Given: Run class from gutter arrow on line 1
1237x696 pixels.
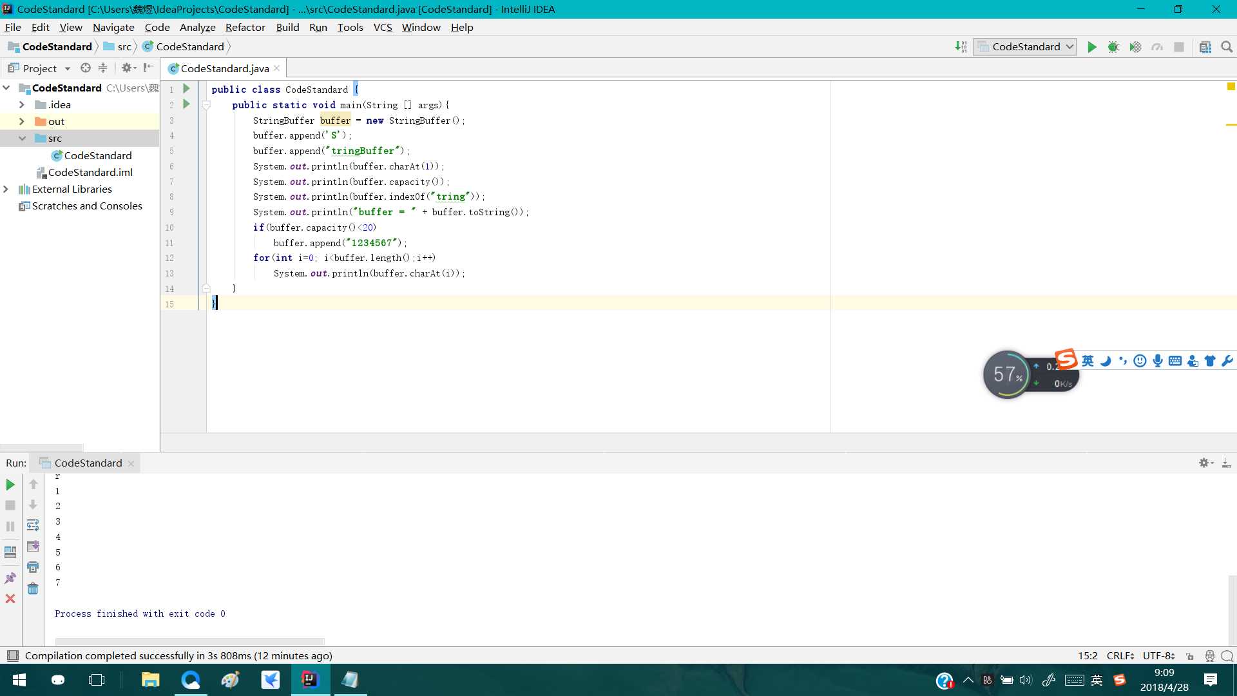Looking at the screenshot, I should (x=186, y=89).
